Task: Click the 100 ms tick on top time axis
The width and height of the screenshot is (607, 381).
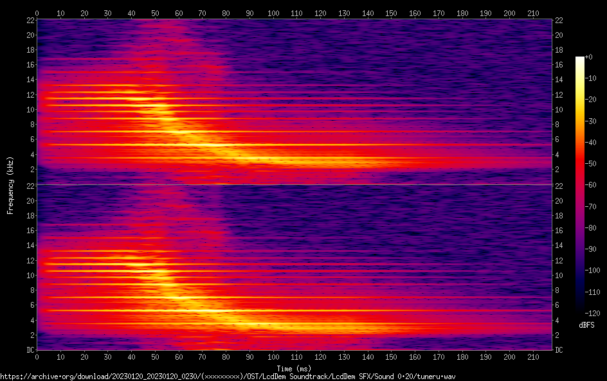Action: coord(273,13)
